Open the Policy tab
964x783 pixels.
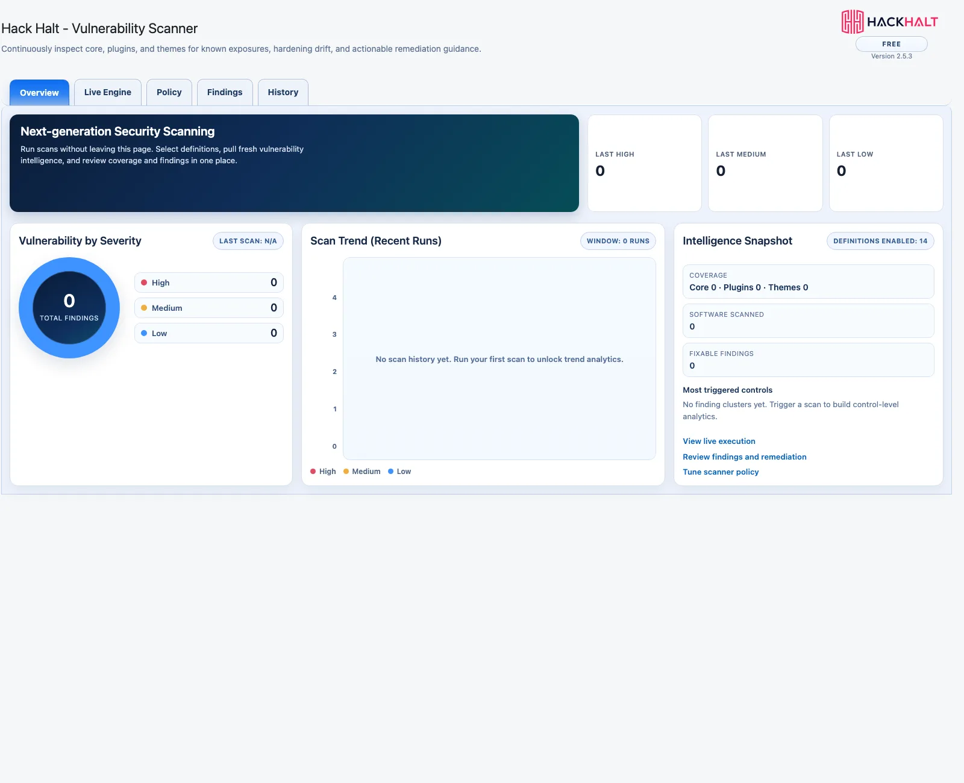[169, 92]
